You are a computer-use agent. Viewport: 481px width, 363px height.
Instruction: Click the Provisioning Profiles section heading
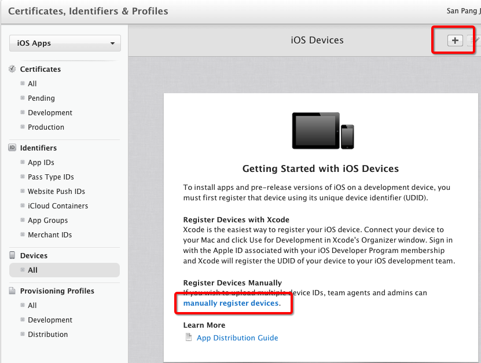(x=57, y=291)
